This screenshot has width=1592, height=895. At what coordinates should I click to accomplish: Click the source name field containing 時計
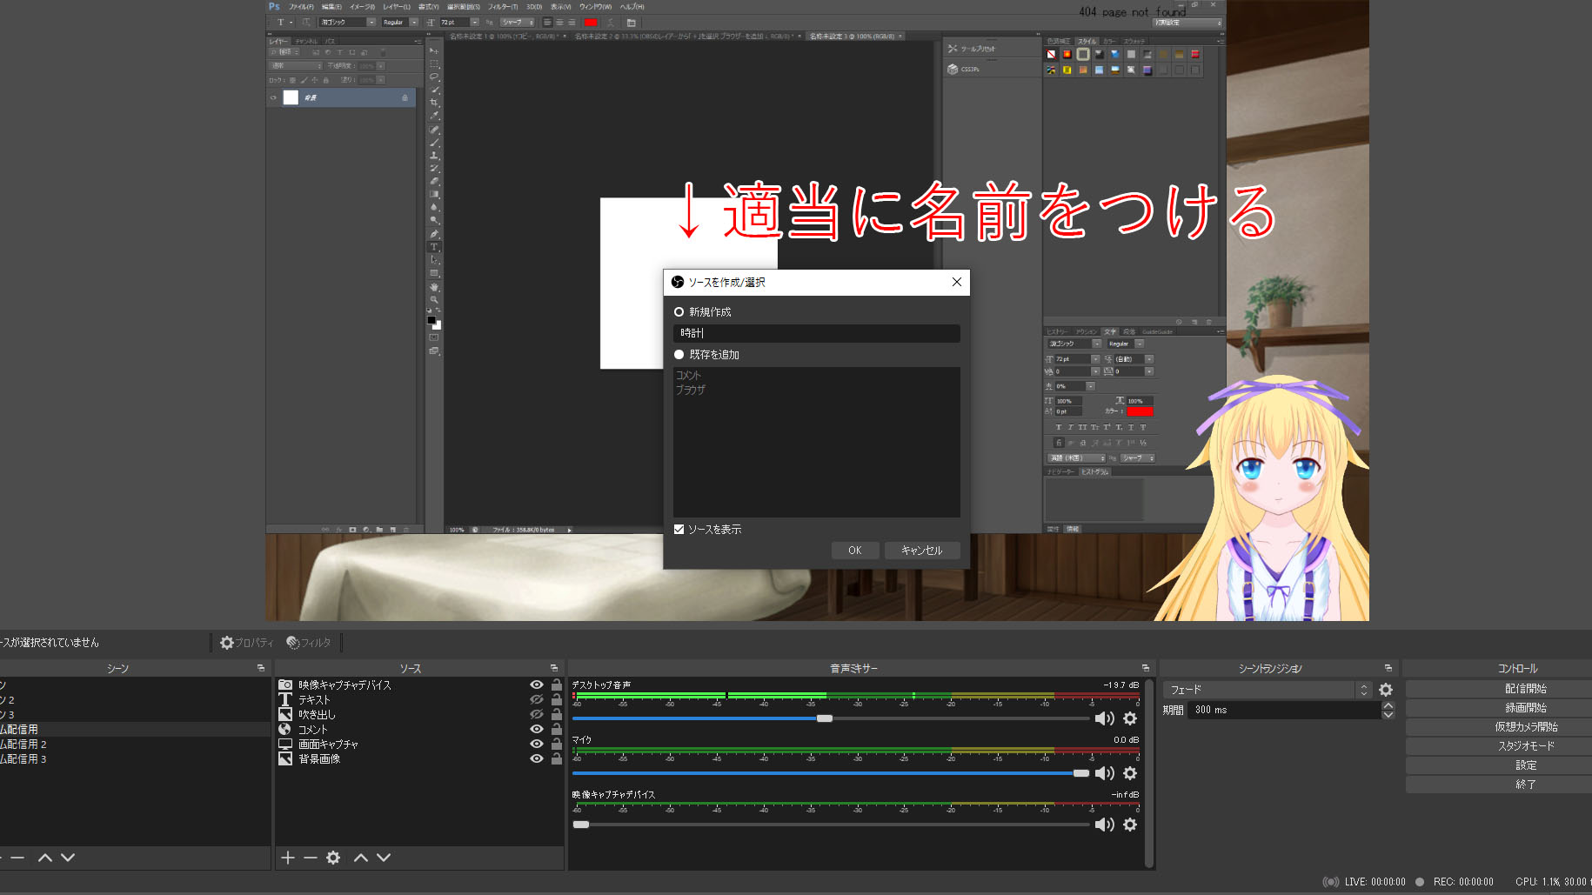click(817, 333)
